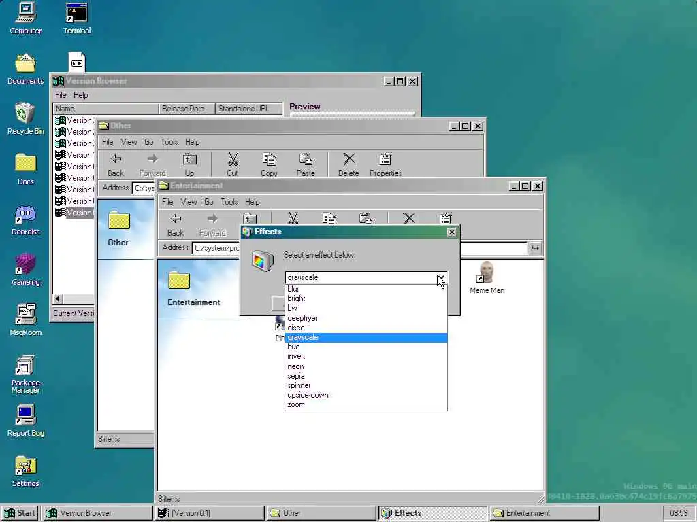Pick the spinner effect option

366,385
